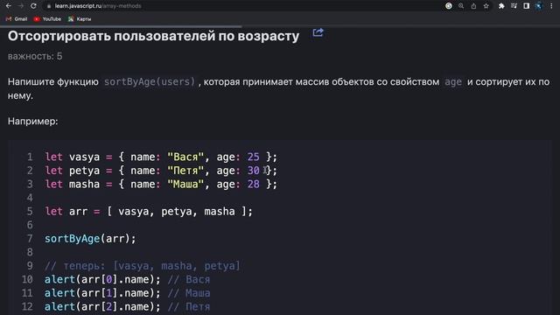Click the text важность: 5
This screenshot has width=560, height=315.
[x=35, y=56]
